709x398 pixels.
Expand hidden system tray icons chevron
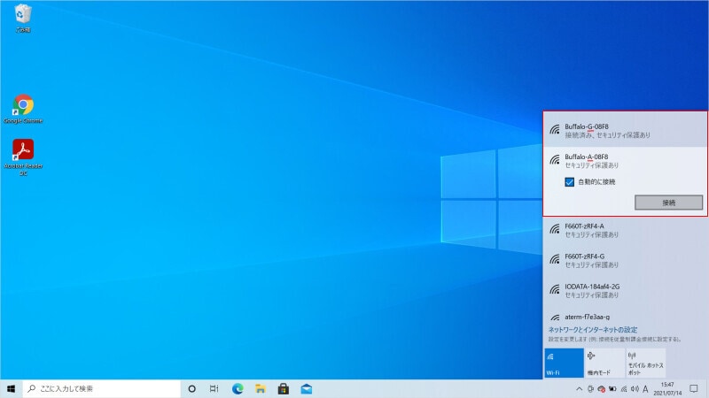(x=579, y=388)
